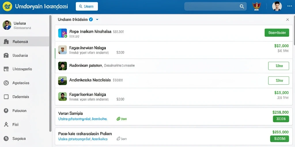The image size is (295, 147).
Task: Click the magnifier icon in search bar
Action: click(242, 6)
